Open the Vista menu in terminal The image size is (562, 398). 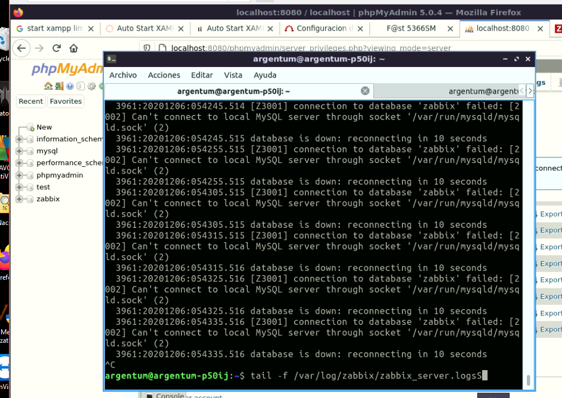[233, 75]
